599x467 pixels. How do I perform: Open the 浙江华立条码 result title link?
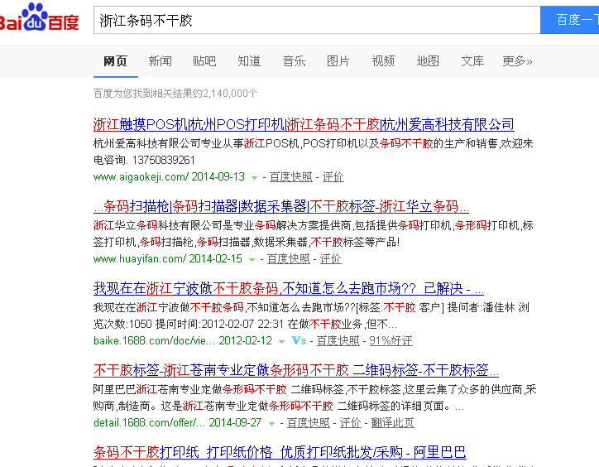click(281, 206)
